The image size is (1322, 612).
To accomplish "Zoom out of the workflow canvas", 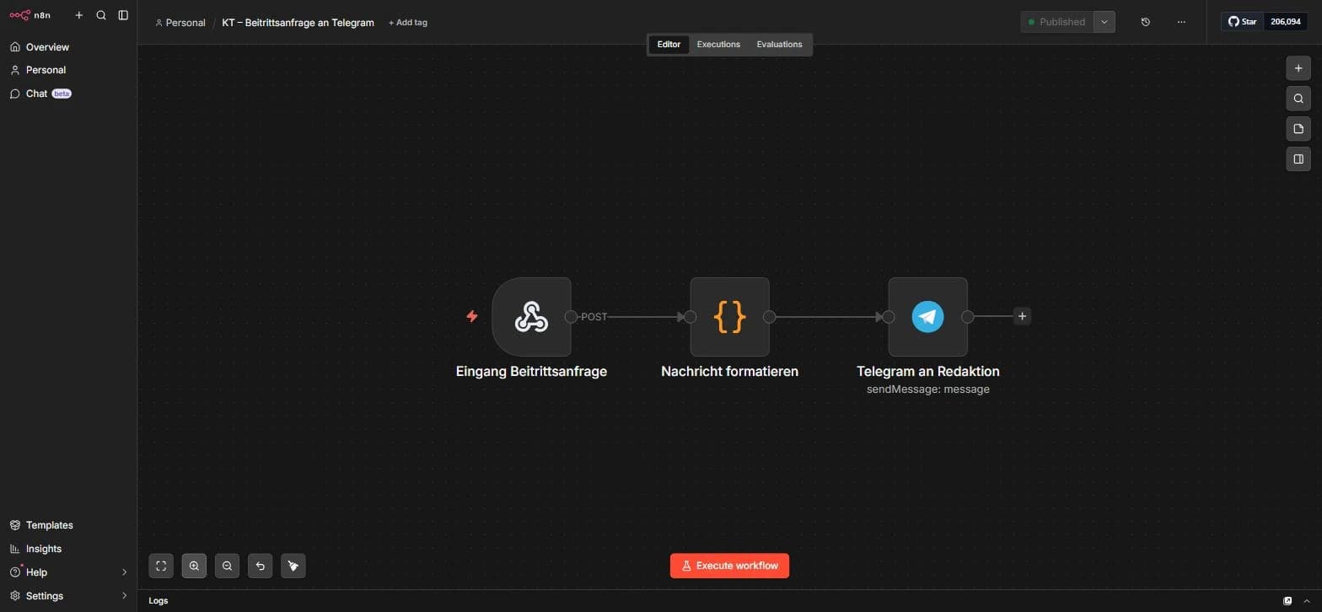I will click(x=227, y=566).
